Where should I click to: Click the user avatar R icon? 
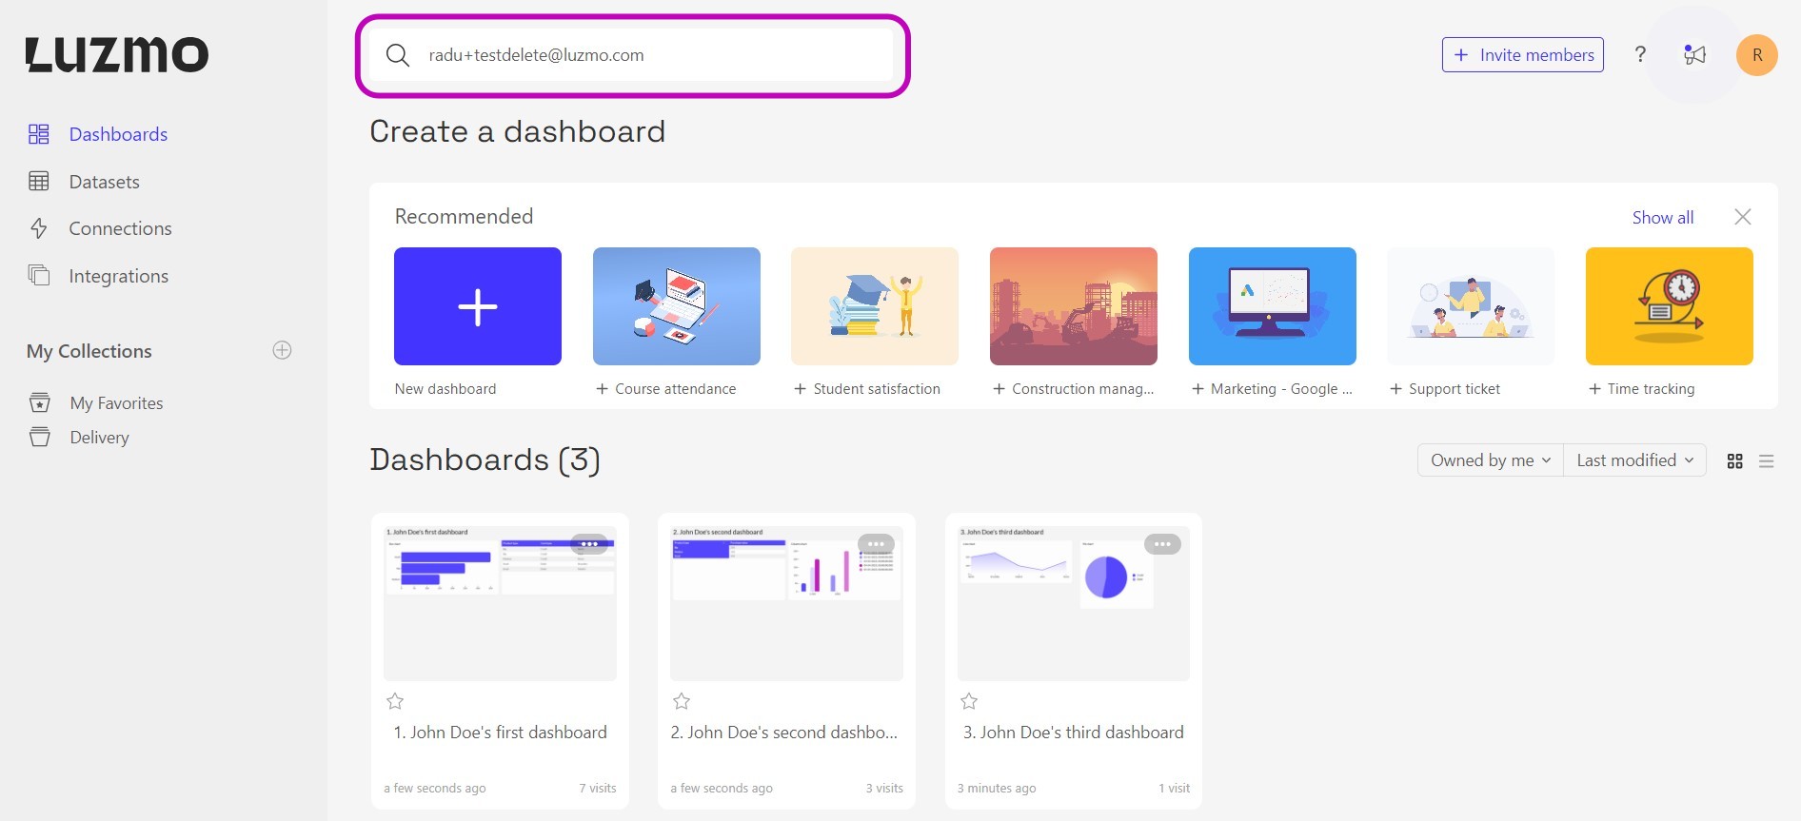1756,55
